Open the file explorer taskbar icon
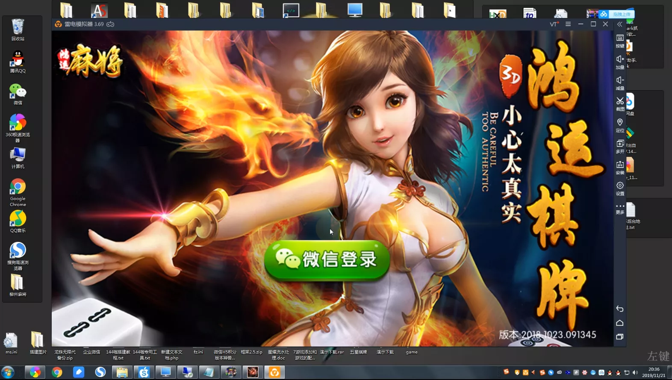Image resolution: width=672 pixels, height=380 pixels. 122,372
